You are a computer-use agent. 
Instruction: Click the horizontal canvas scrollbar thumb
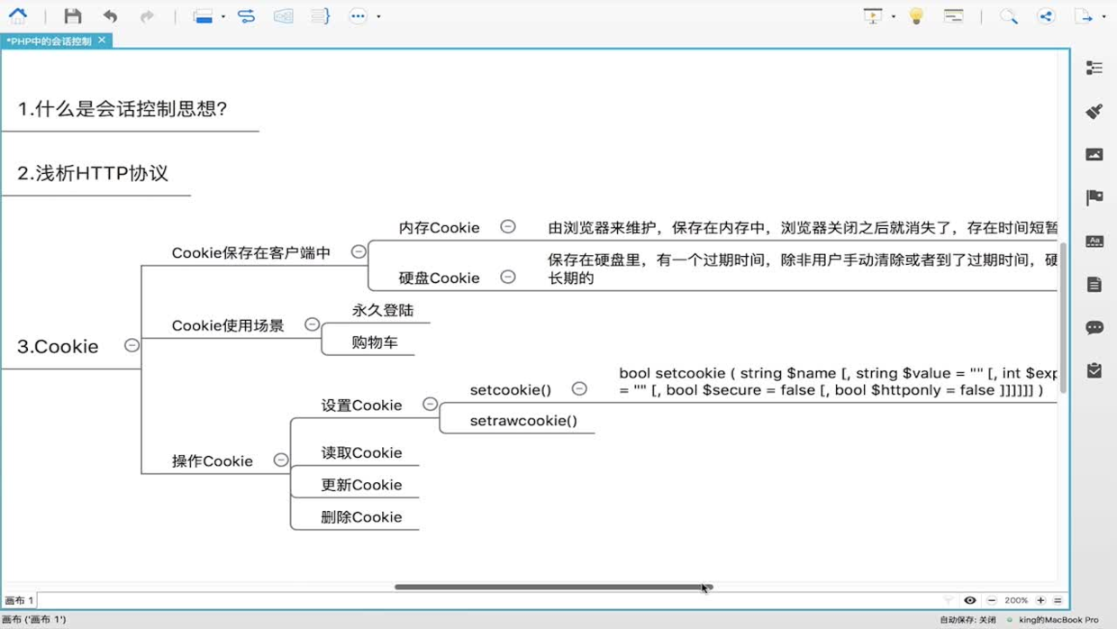coord(553,587)
